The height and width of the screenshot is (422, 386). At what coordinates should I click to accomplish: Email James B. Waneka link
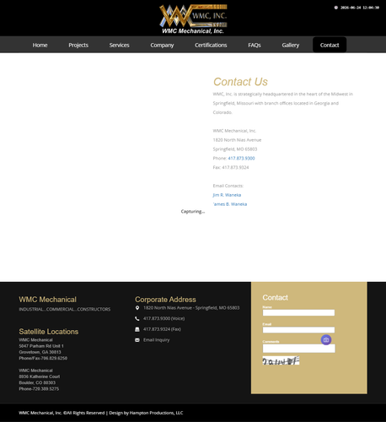pos(230,204)
